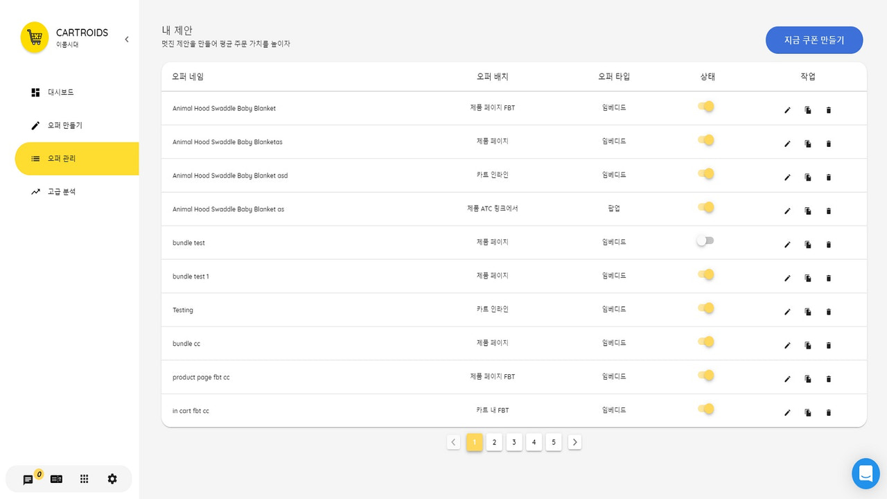Click the 오퍼 타입 column header

pos(614,77)
